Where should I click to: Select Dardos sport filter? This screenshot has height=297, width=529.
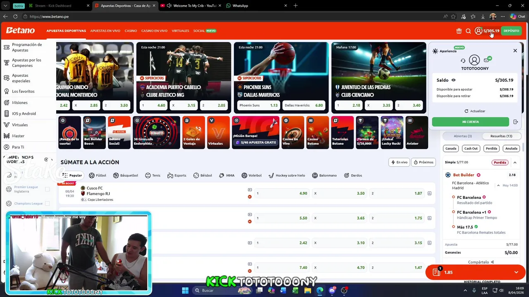click(353, 175)
